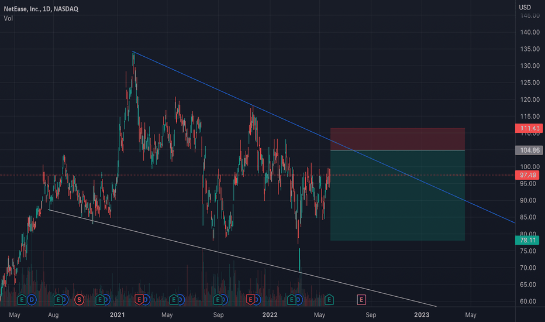
Task: Click the red split S marker
Action: click(80, 299)
